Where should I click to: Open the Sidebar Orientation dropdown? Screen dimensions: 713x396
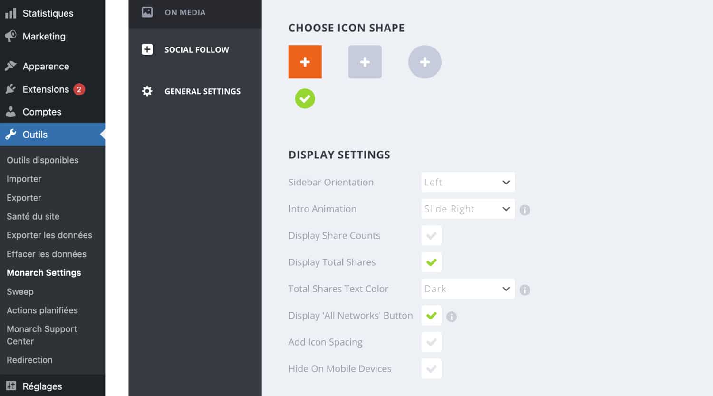coord(468,182)
